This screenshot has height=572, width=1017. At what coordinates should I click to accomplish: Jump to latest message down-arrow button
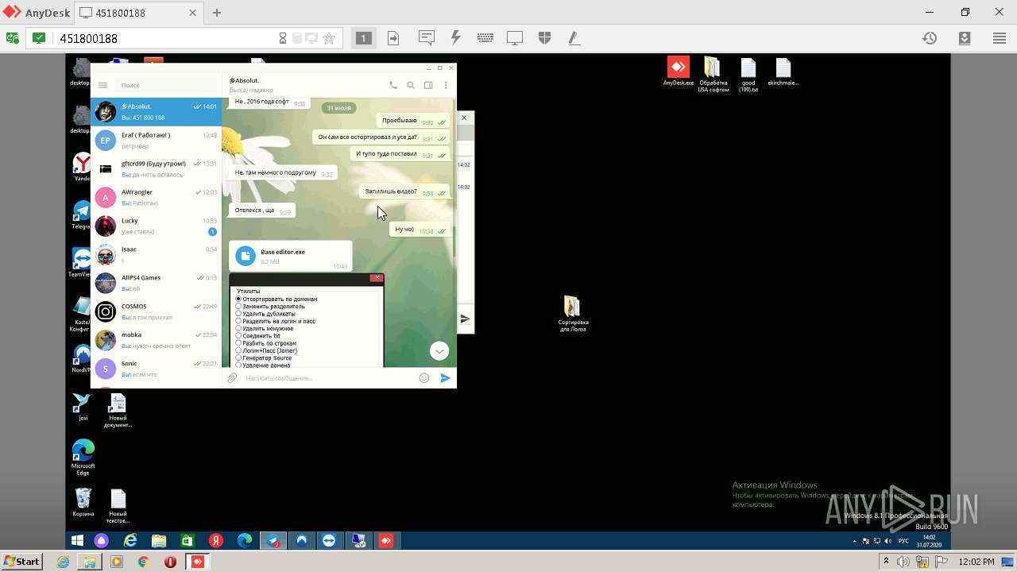439,350
